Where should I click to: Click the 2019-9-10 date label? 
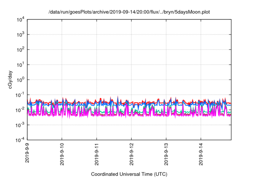click(x=62, y=154)
